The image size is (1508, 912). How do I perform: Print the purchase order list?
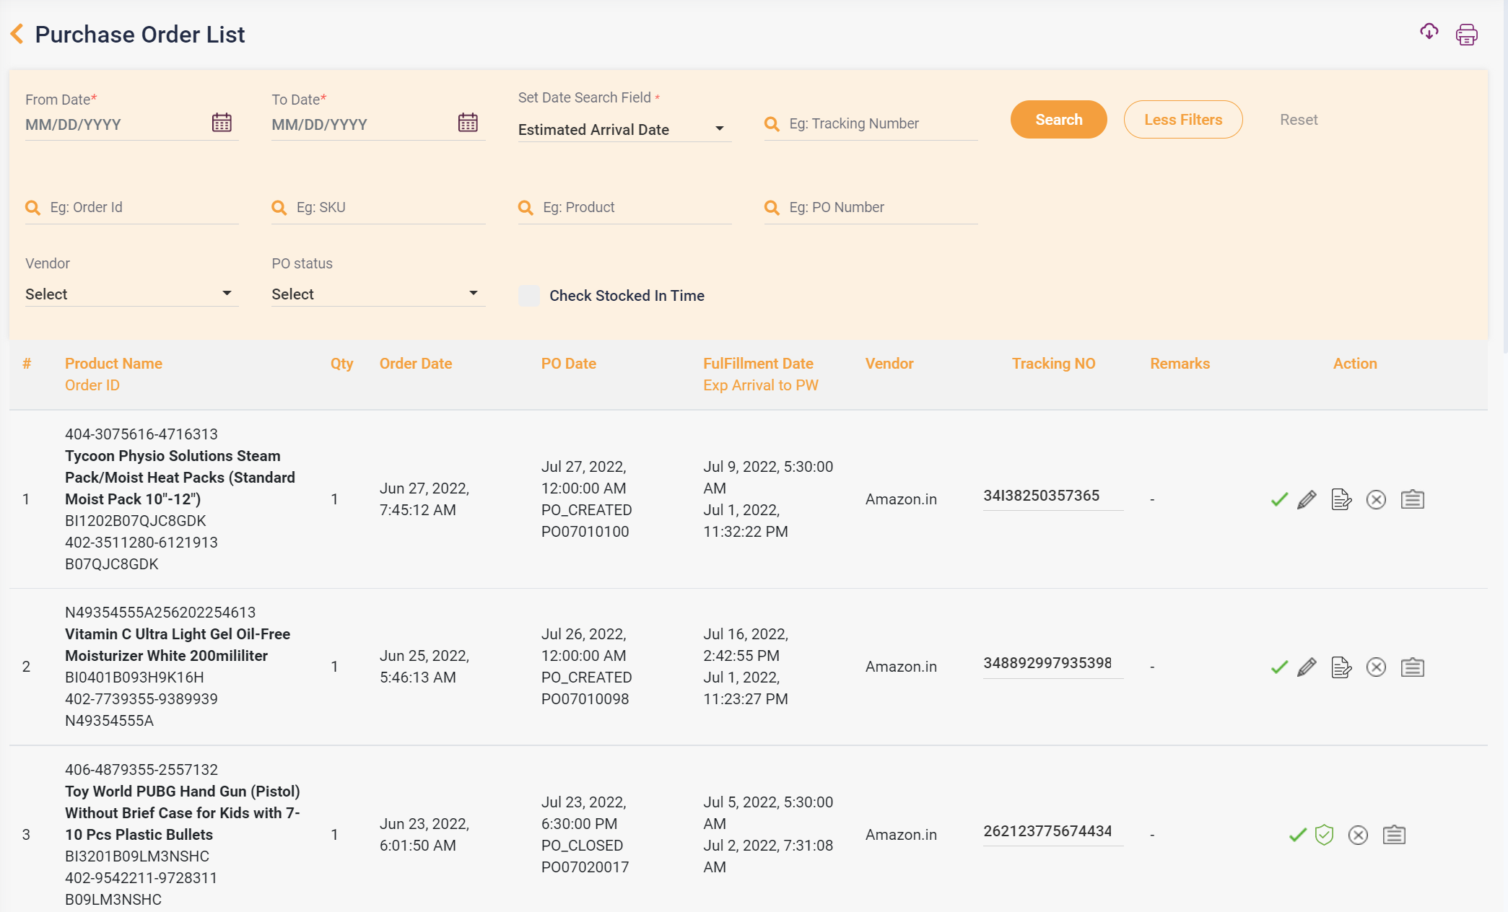[x=1466, y=34]
